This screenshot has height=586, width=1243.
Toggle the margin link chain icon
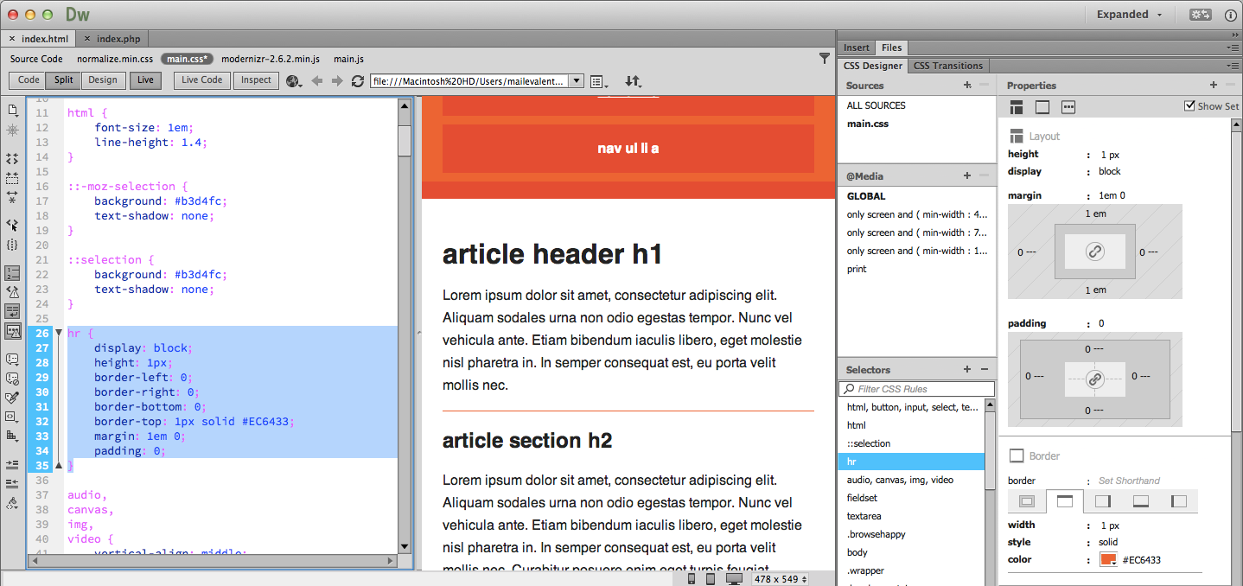(x=1095, y=251)
